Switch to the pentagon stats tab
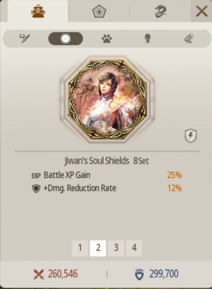 pos(98,12)
